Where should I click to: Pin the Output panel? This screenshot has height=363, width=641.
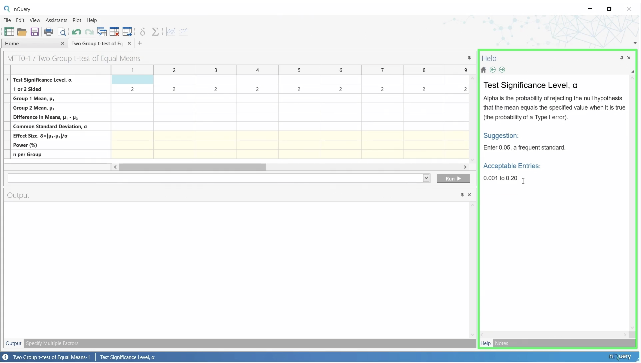coord(462,195)
